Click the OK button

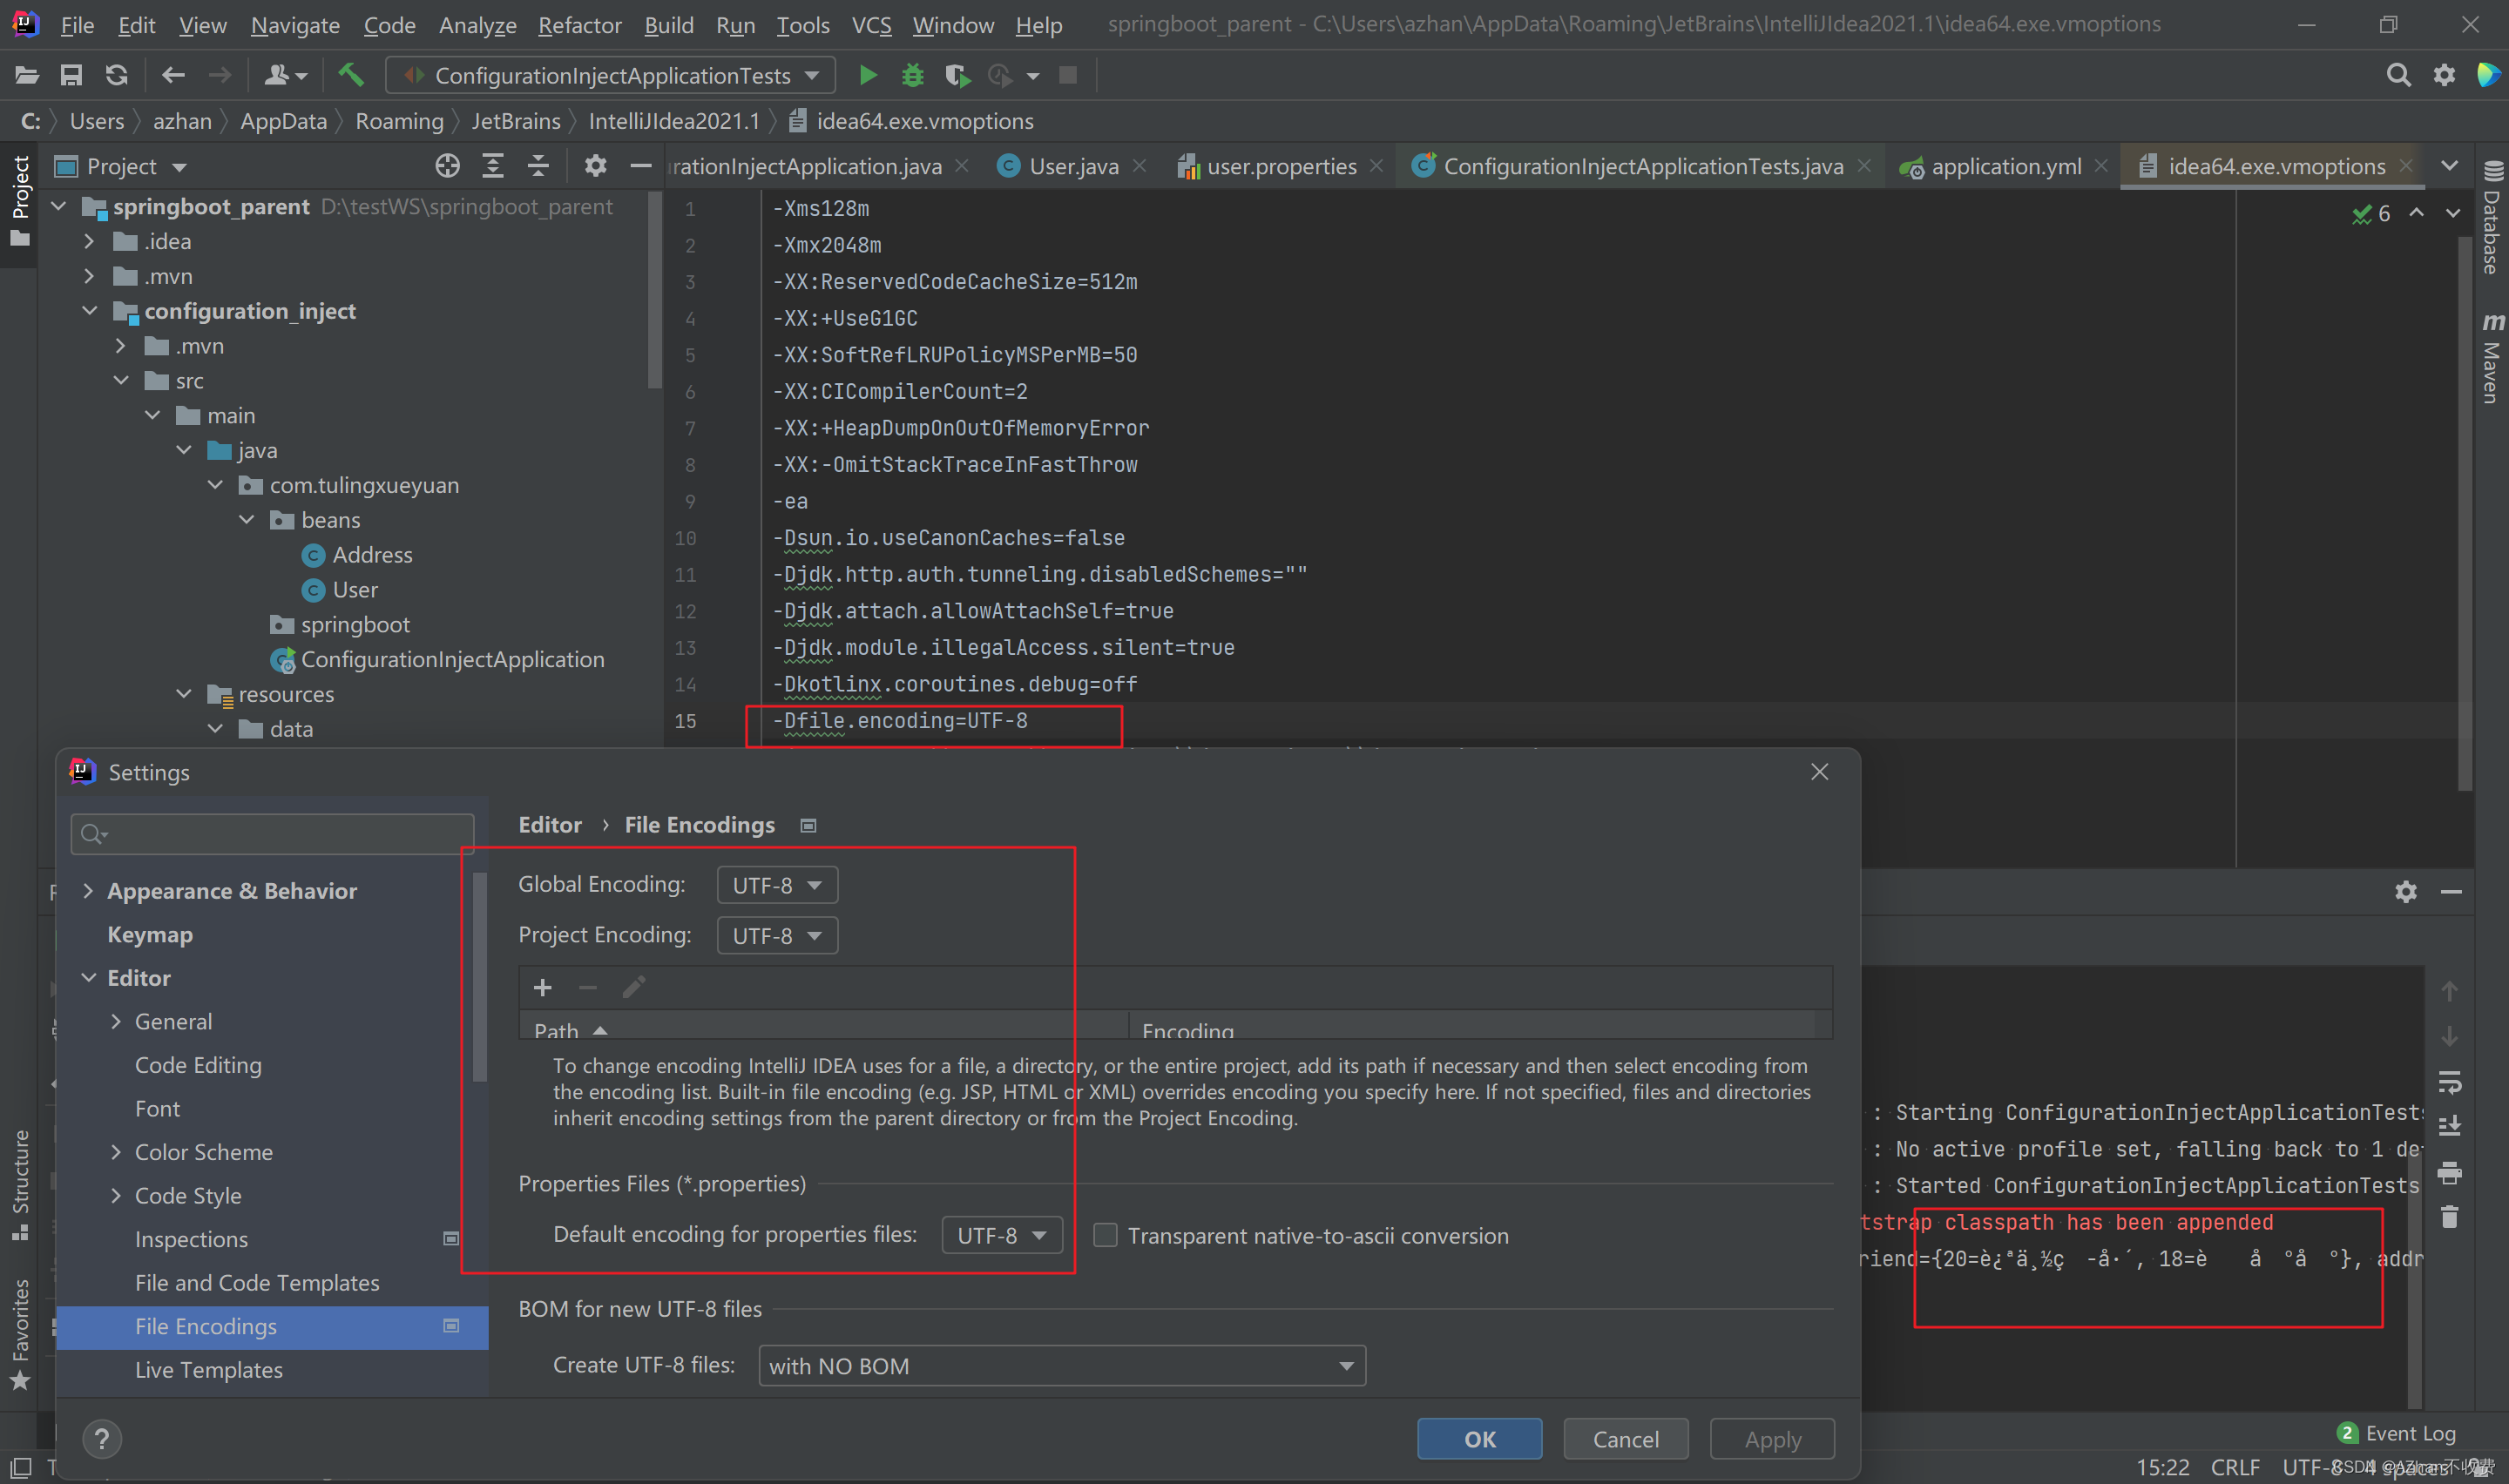[x=1479, y=1439]
